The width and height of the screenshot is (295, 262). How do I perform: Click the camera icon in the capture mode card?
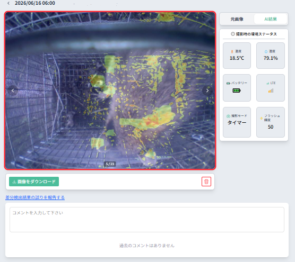pyautogui.click(x=228, y=116)
